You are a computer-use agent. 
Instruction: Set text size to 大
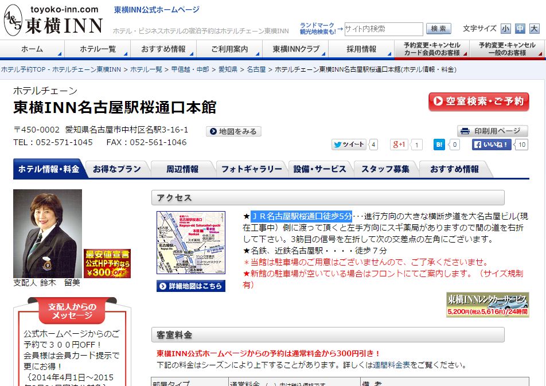coord(534,29)
